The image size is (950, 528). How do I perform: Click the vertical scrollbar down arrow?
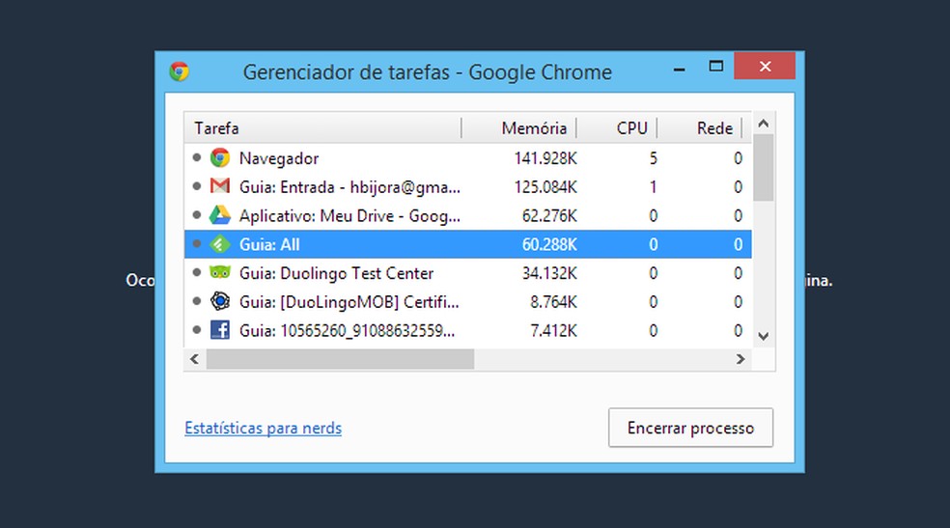click(x=764, y=336)
